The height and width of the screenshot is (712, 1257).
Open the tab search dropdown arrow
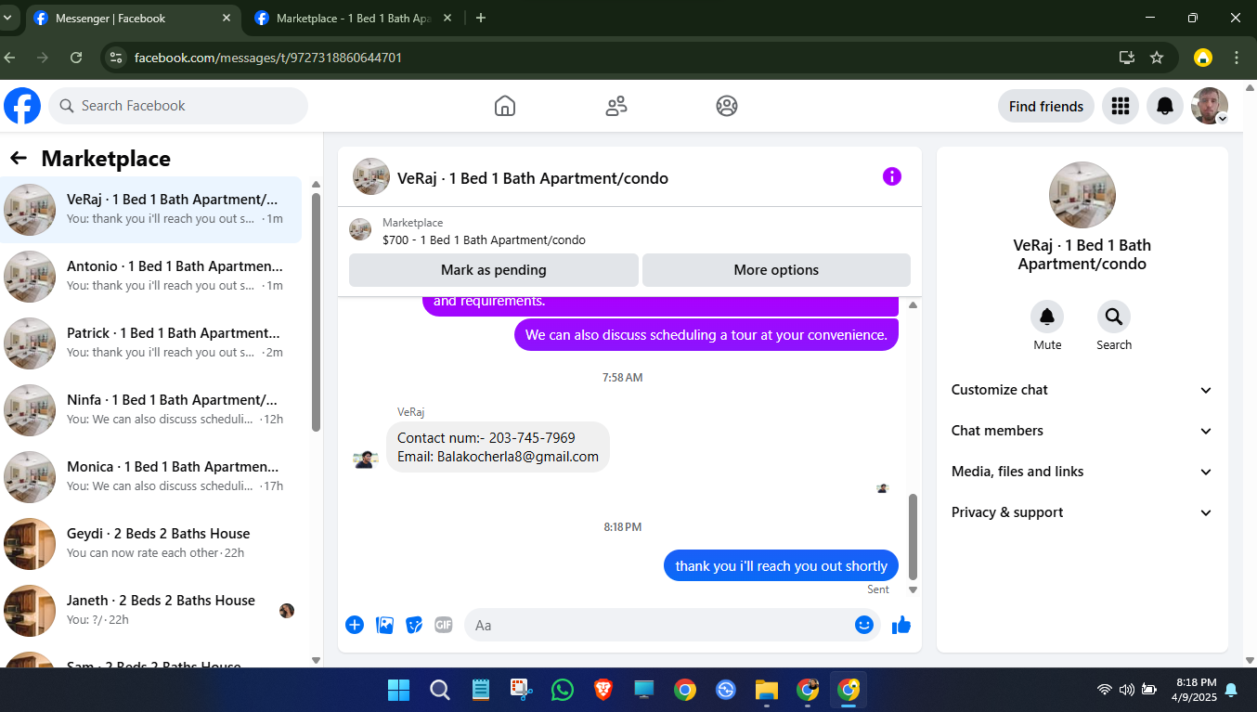pos(7,18)
